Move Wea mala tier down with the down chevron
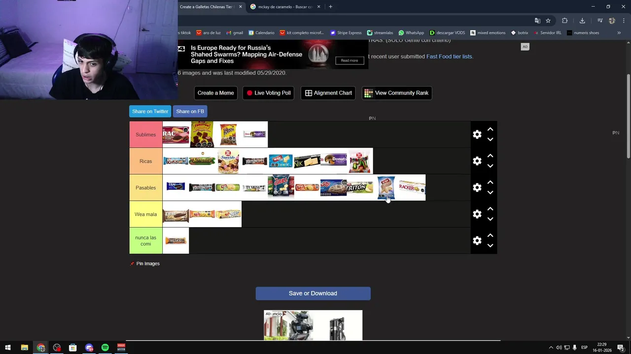Image resolution: width=631 pixels, height=354 pixels. click(490, 219)
